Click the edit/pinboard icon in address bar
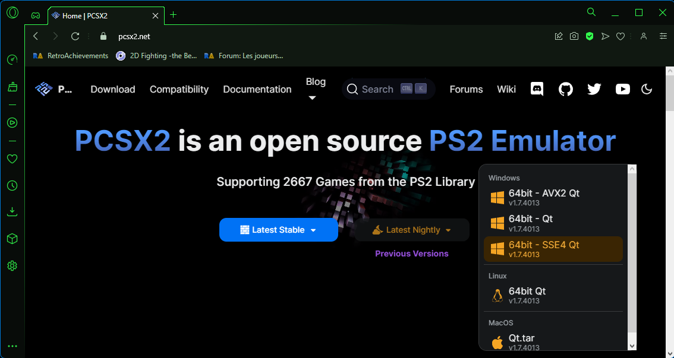The height and width of the screenshot is (358, 674). (x=558, y=36)
